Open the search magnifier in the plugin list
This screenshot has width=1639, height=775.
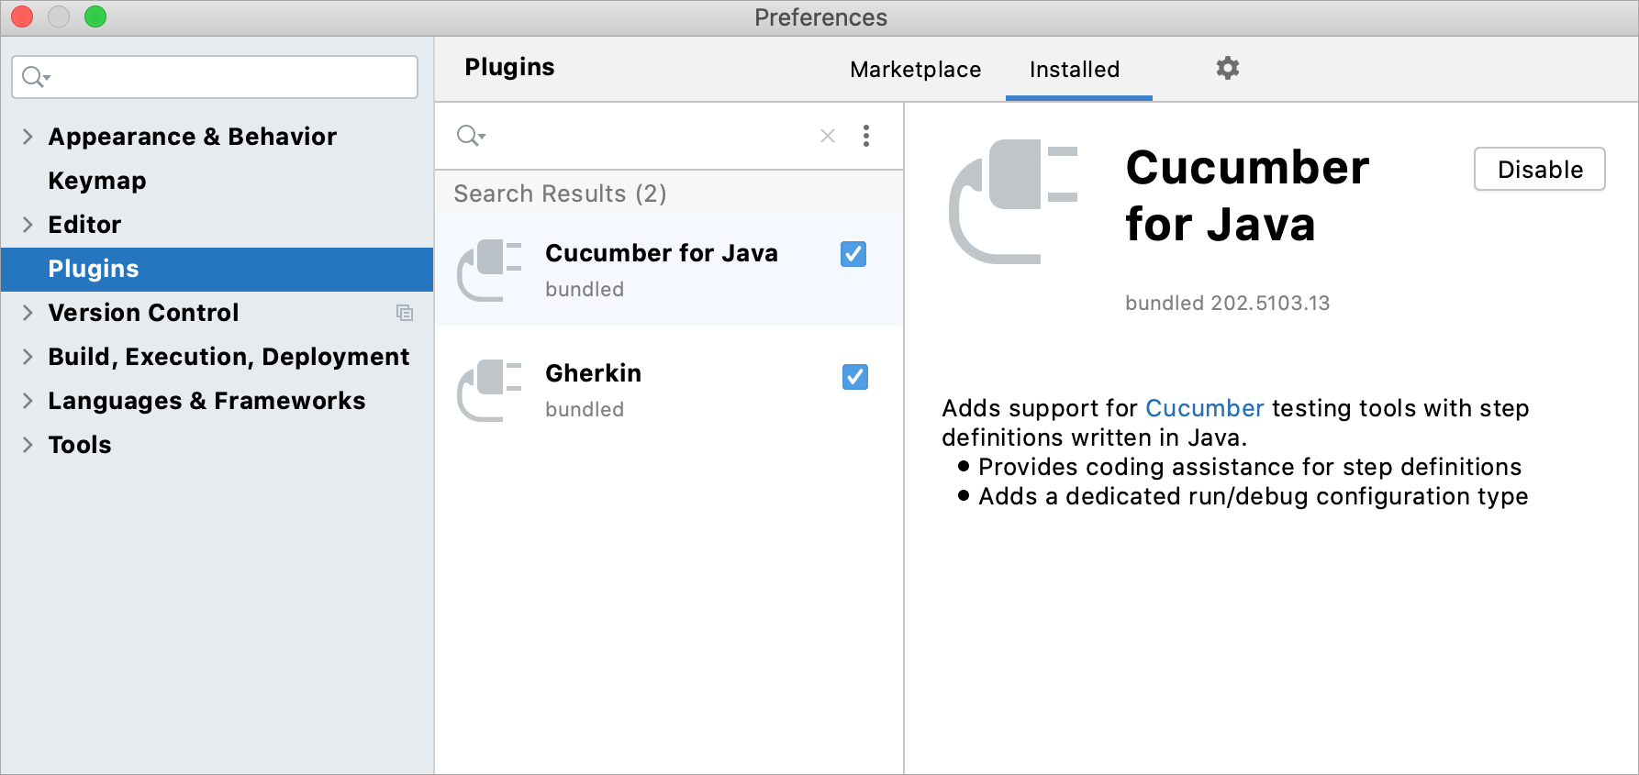coord(470,135)
